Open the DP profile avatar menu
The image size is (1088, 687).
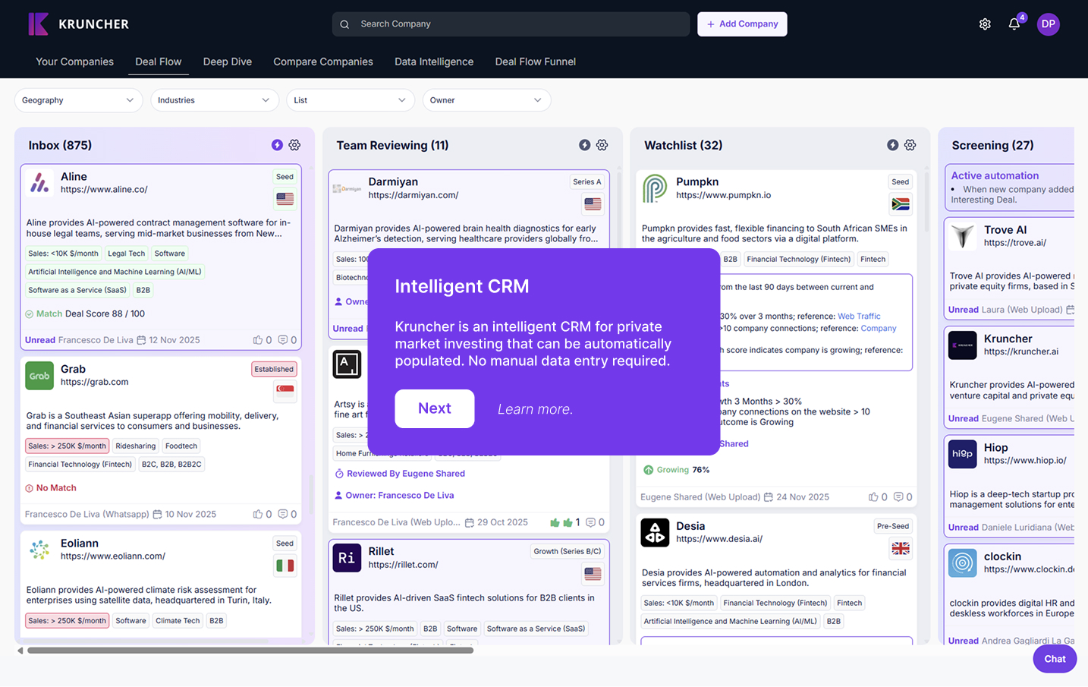point(1048,24)
